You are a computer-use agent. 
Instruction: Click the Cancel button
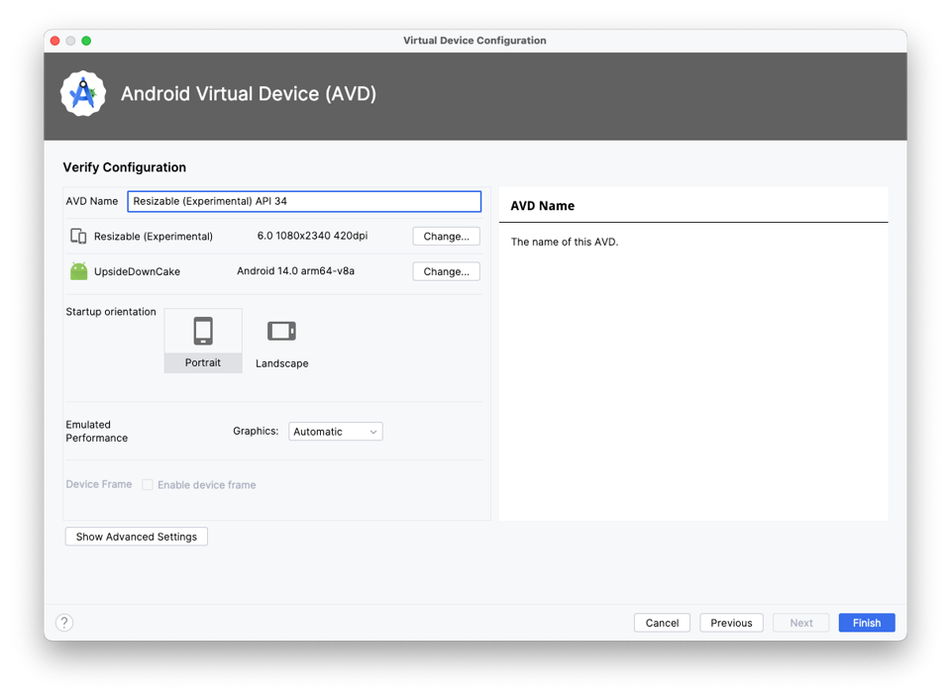click(662, 622)
